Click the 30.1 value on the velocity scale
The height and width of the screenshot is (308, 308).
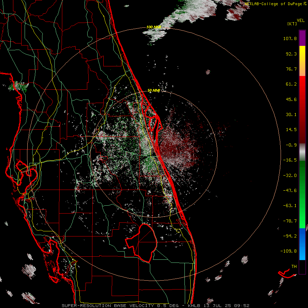coord(291,115)
